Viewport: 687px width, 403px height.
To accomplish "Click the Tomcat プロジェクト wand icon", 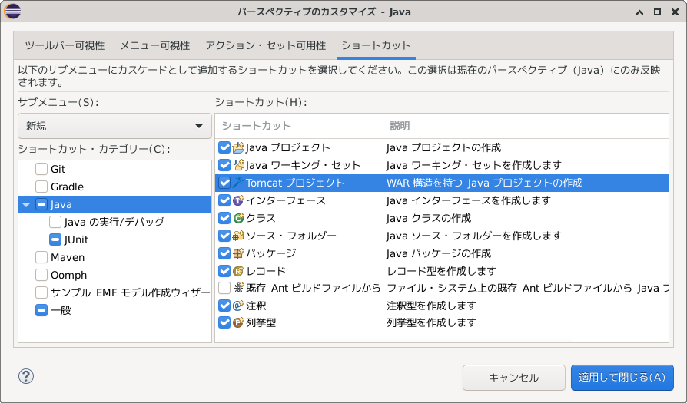I will point(238,183).
